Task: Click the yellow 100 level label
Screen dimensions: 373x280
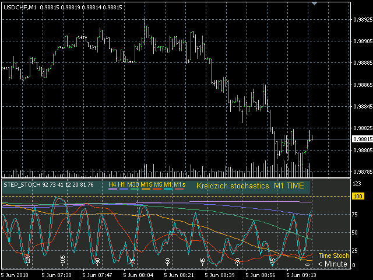Action: (x=357, y=197)
